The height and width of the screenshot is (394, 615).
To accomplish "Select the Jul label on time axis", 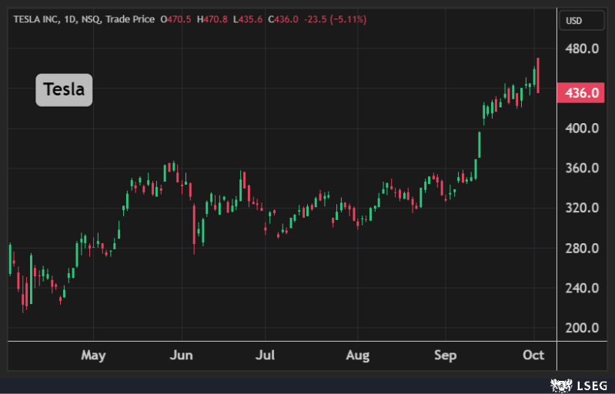I will tap(265, 356).
